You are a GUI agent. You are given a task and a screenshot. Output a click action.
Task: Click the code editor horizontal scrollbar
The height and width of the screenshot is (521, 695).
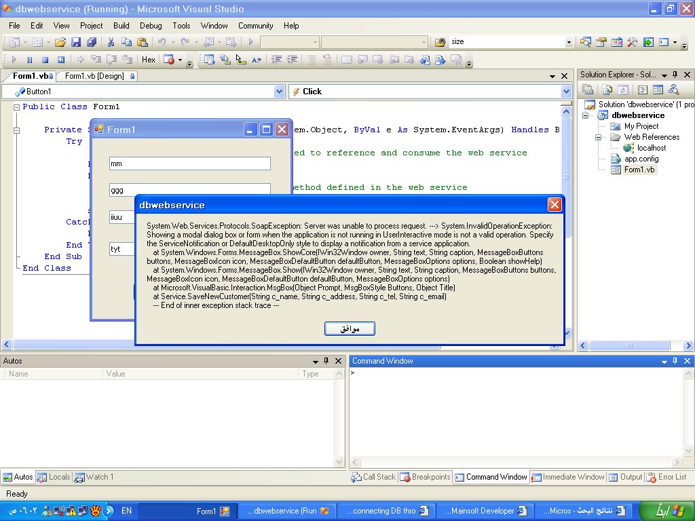click(283, 345)
